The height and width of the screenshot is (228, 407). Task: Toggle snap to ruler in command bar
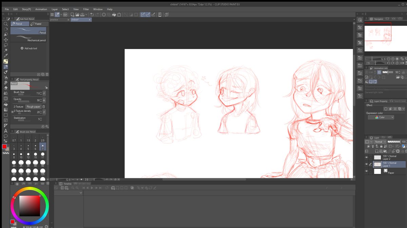tap(143, 15)
